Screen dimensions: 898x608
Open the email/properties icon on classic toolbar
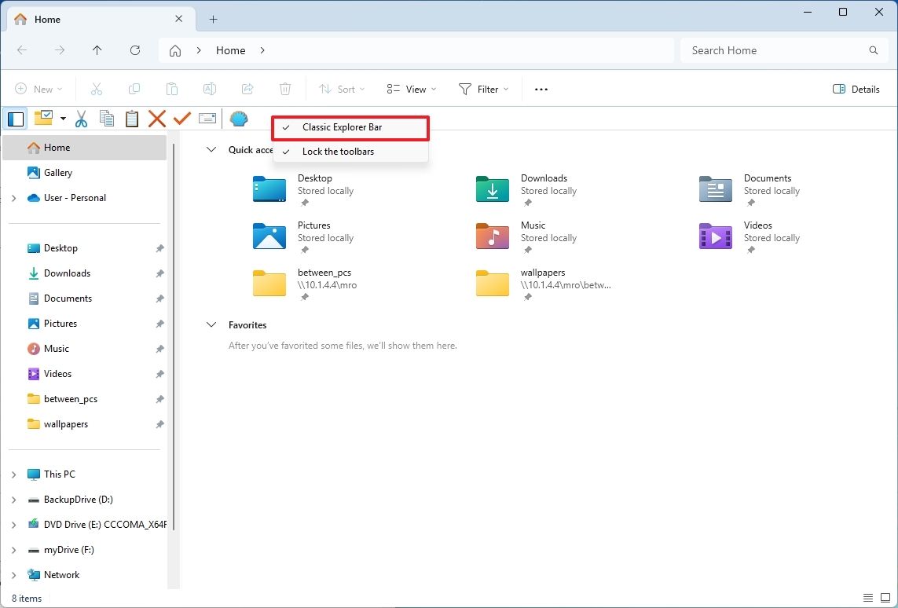(207, 118)
